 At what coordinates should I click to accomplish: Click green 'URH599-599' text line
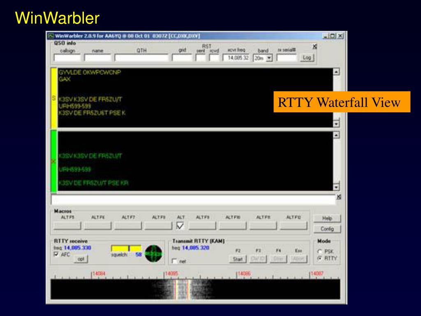75,170
